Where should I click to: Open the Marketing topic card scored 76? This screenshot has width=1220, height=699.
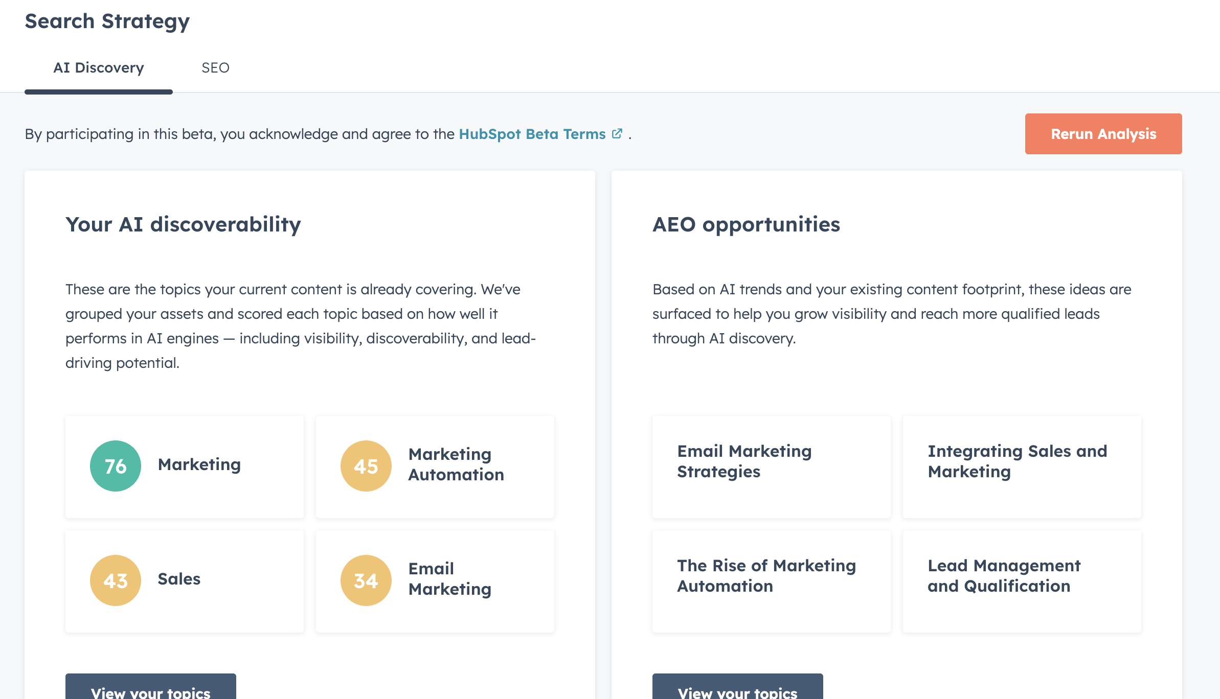(x=185, y=467)
